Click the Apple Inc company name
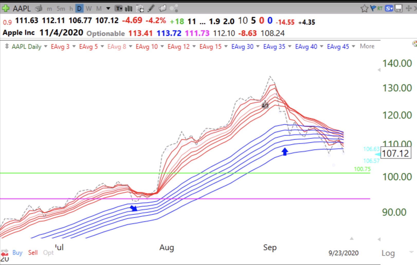 (19, 33)
